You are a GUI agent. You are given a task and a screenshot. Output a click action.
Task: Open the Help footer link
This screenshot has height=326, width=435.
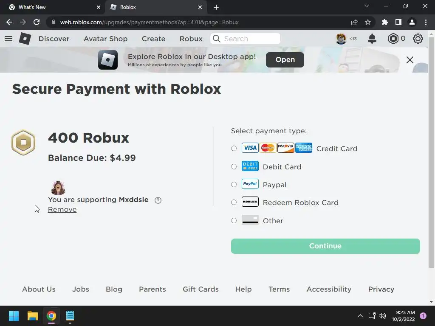243,289
